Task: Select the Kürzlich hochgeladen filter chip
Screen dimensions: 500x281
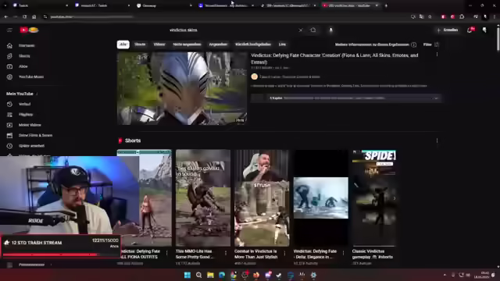Action: click(253, 44)
